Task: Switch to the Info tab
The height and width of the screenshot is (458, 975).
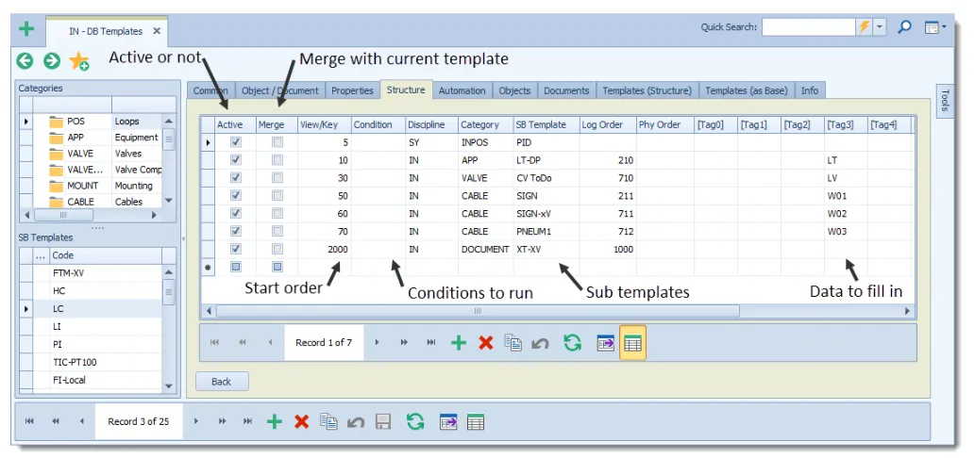Action: [x=810, y=90]
